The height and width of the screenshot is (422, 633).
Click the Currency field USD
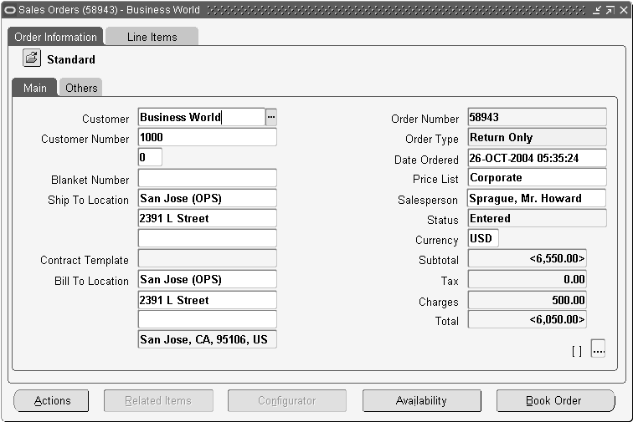pyautogui.click(x=483, y=238)
